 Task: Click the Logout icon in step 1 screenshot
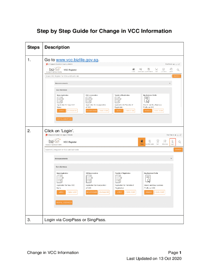(171, 70)
